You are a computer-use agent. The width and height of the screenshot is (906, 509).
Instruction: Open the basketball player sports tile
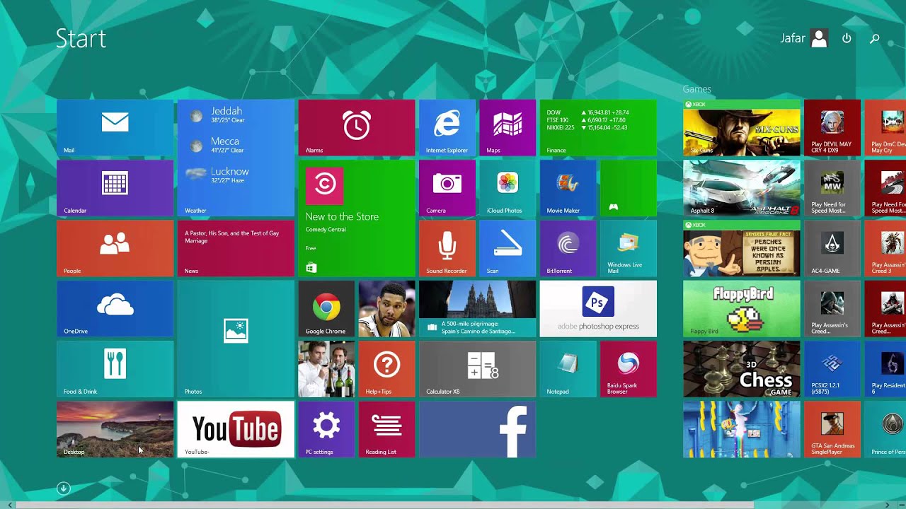click(386, 309)
